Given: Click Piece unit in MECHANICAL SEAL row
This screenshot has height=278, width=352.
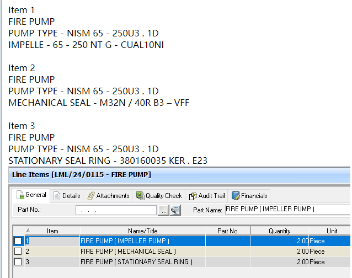Looking at the screenshot, I should click(x=317, y=252).
